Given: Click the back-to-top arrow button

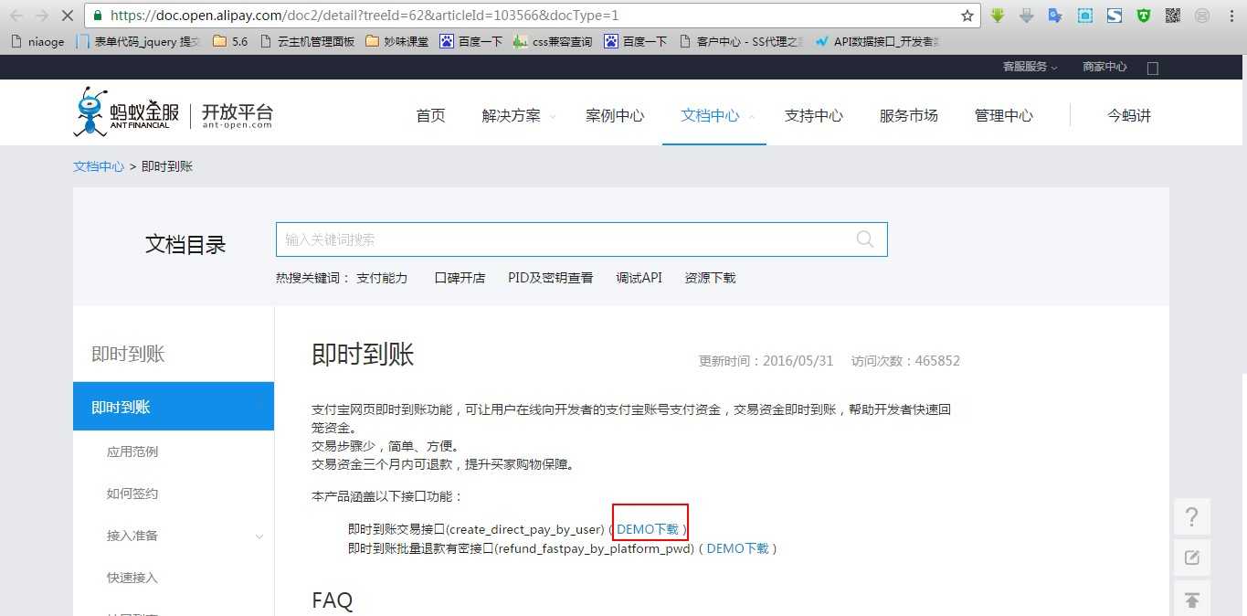Looking at the screenshot, I should (1191, 599).
